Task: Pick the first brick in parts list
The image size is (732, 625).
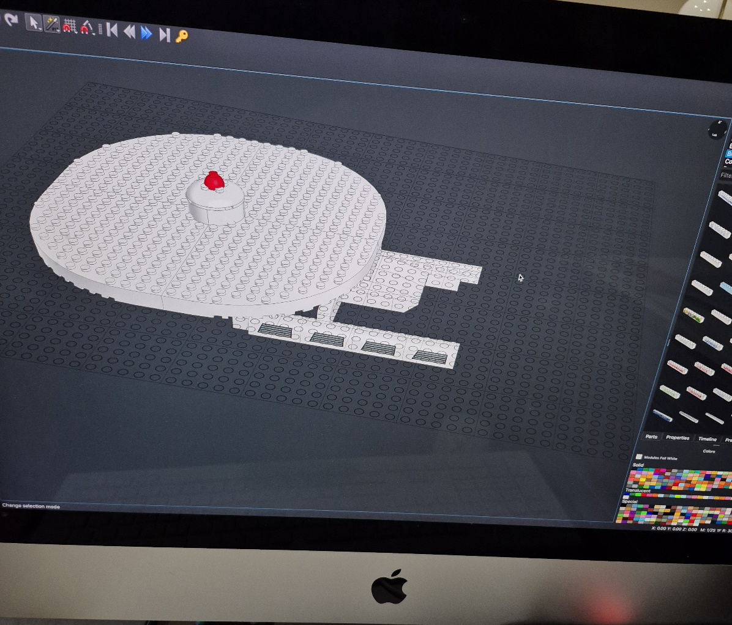Action: (x=725, y=197)
